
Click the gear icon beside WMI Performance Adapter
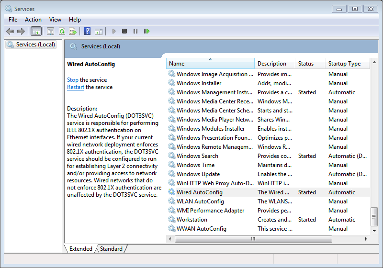point(172,211)
